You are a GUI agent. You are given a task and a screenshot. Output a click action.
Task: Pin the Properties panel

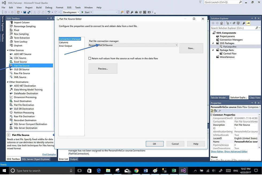255,103
